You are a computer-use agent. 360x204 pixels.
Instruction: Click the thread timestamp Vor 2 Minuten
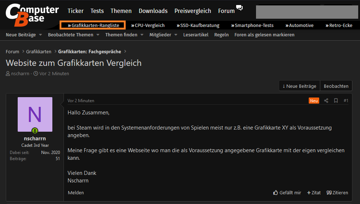pyautogui.click(x=54, y=74)
